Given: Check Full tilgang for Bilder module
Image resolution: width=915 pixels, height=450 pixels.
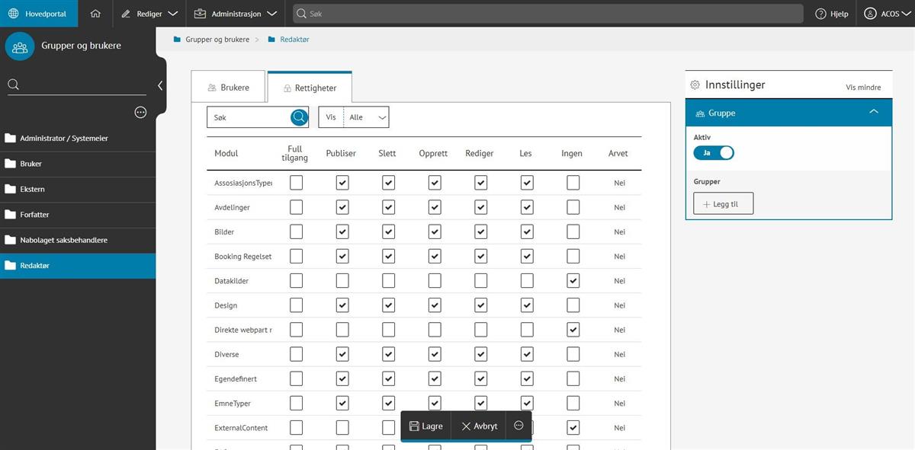Looking at the screenshot, I should [296, 231].
